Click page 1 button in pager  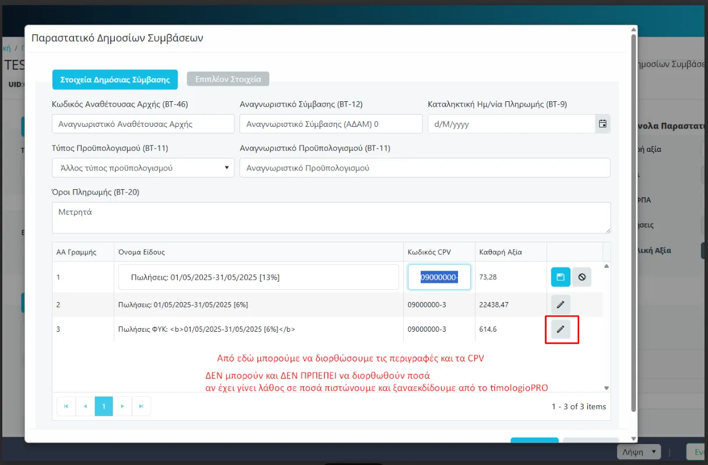104,406
